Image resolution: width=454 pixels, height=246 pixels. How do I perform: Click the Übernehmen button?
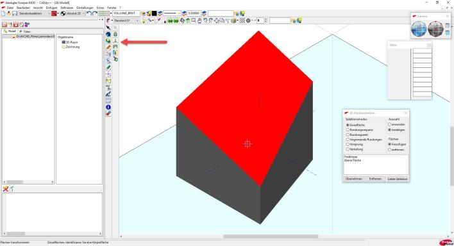point(353,179)
